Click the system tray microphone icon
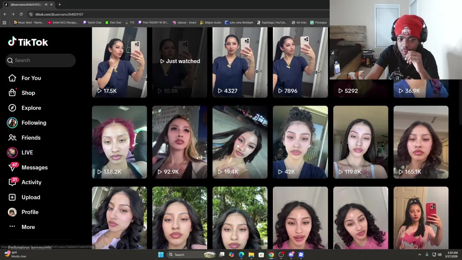462x260 pixels. click(x=427, y=255)
